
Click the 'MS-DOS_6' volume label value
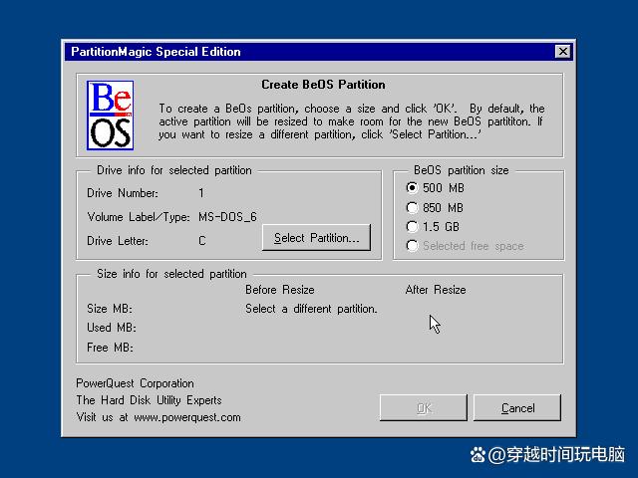227,217
